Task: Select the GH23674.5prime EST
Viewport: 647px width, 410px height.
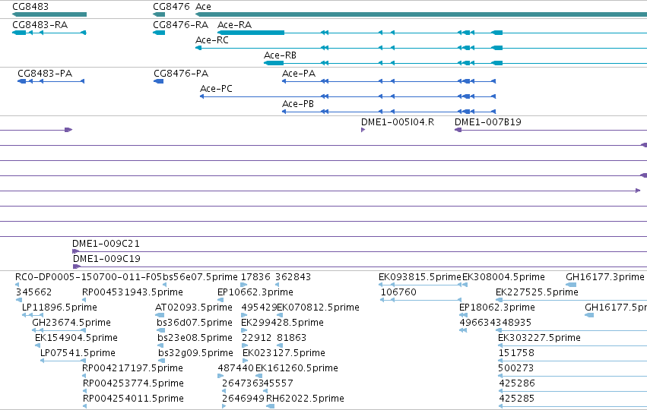Action: 59,330
